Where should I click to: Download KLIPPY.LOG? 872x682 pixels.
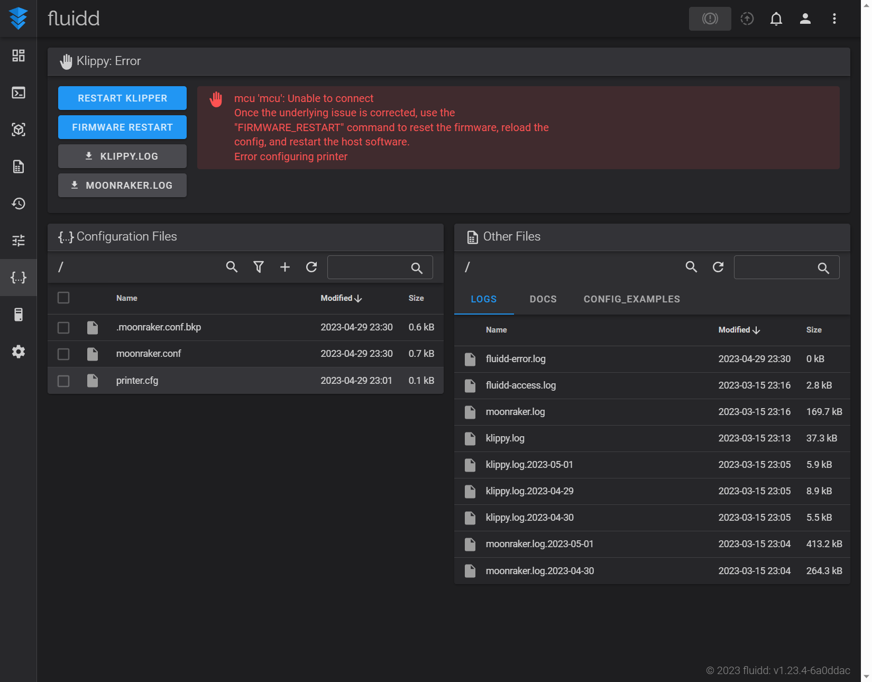click(122, 156)
